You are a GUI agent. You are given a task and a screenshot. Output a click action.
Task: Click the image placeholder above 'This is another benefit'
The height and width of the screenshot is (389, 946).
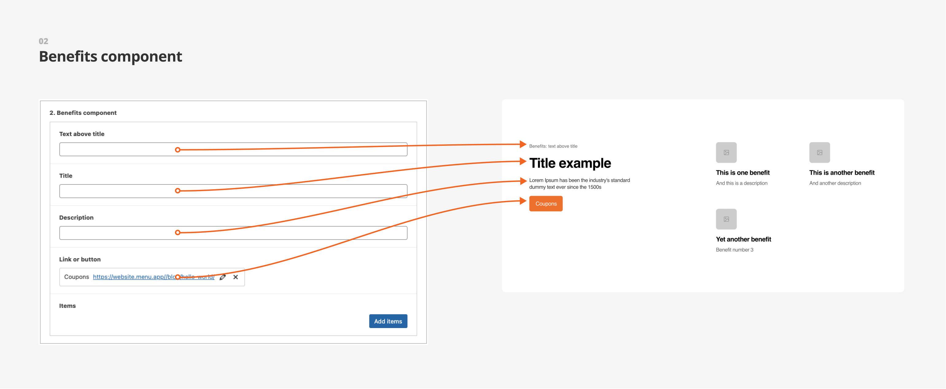coord(819,153)
